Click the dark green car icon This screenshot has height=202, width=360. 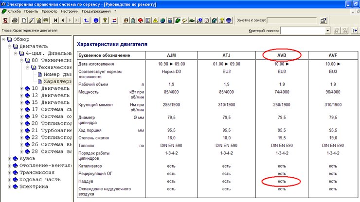click(192, 20)
